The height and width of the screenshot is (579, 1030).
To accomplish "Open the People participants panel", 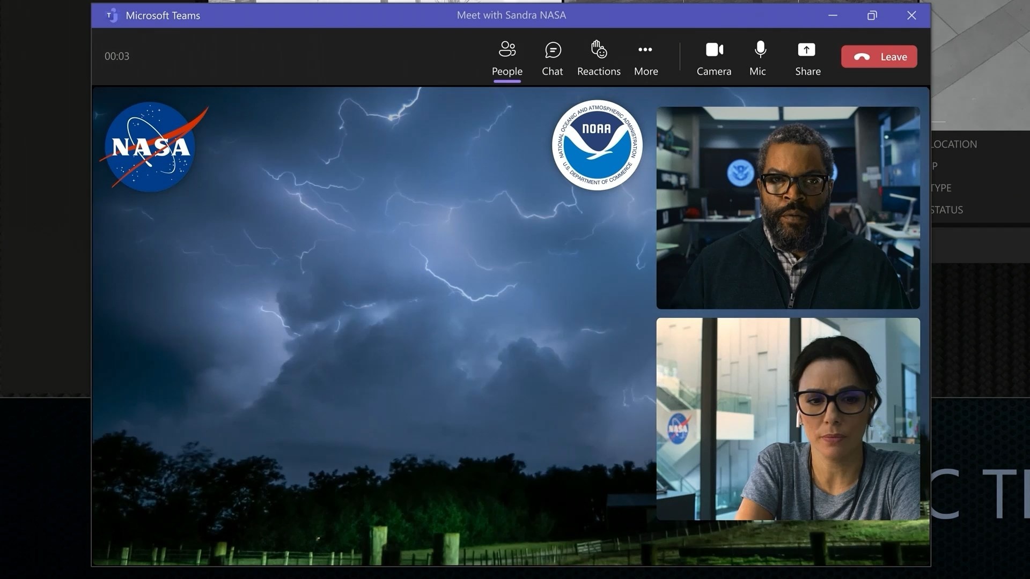I will coord(507,58).
